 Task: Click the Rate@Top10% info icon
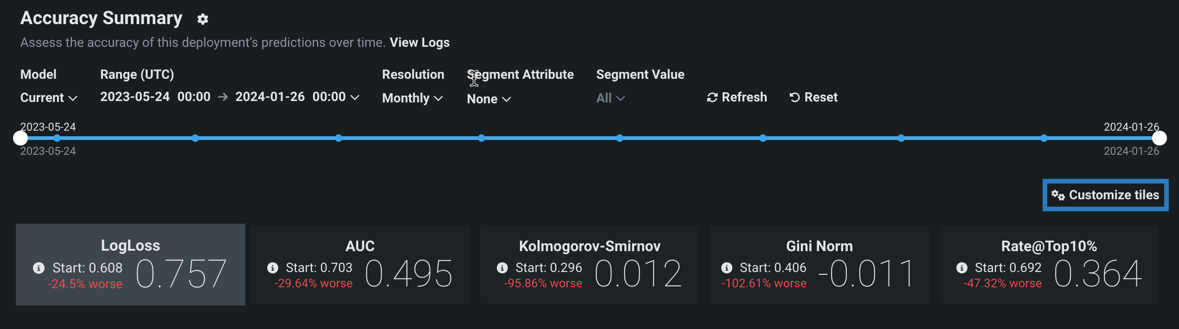click(x=962, y=268)
